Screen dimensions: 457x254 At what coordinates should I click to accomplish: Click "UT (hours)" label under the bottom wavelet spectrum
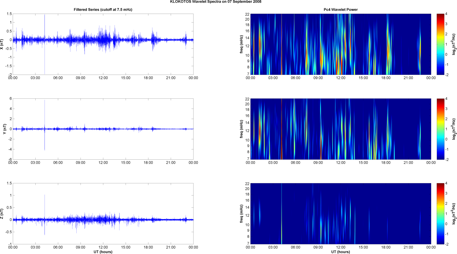[341, 252]
